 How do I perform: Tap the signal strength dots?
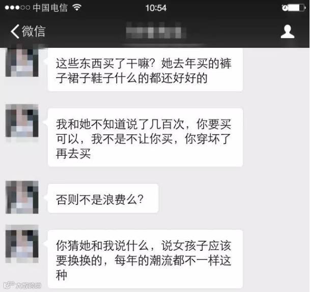pos(17,8)
